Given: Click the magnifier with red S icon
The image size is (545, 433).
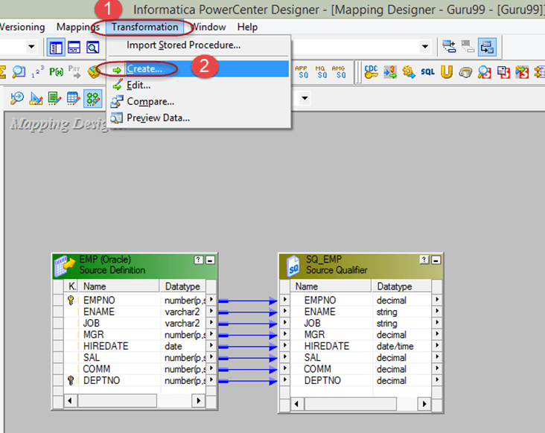Looking at the screenshot, I should pos(484,72).
